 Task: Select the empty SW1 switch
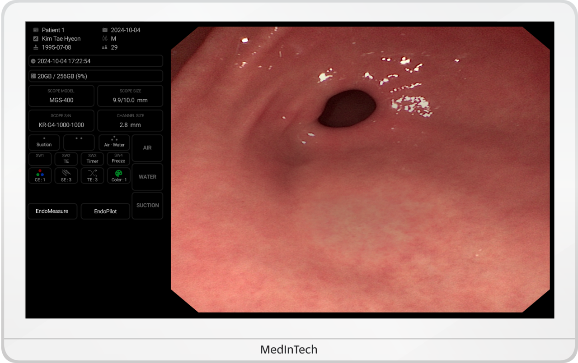click(x=40, y=159)
